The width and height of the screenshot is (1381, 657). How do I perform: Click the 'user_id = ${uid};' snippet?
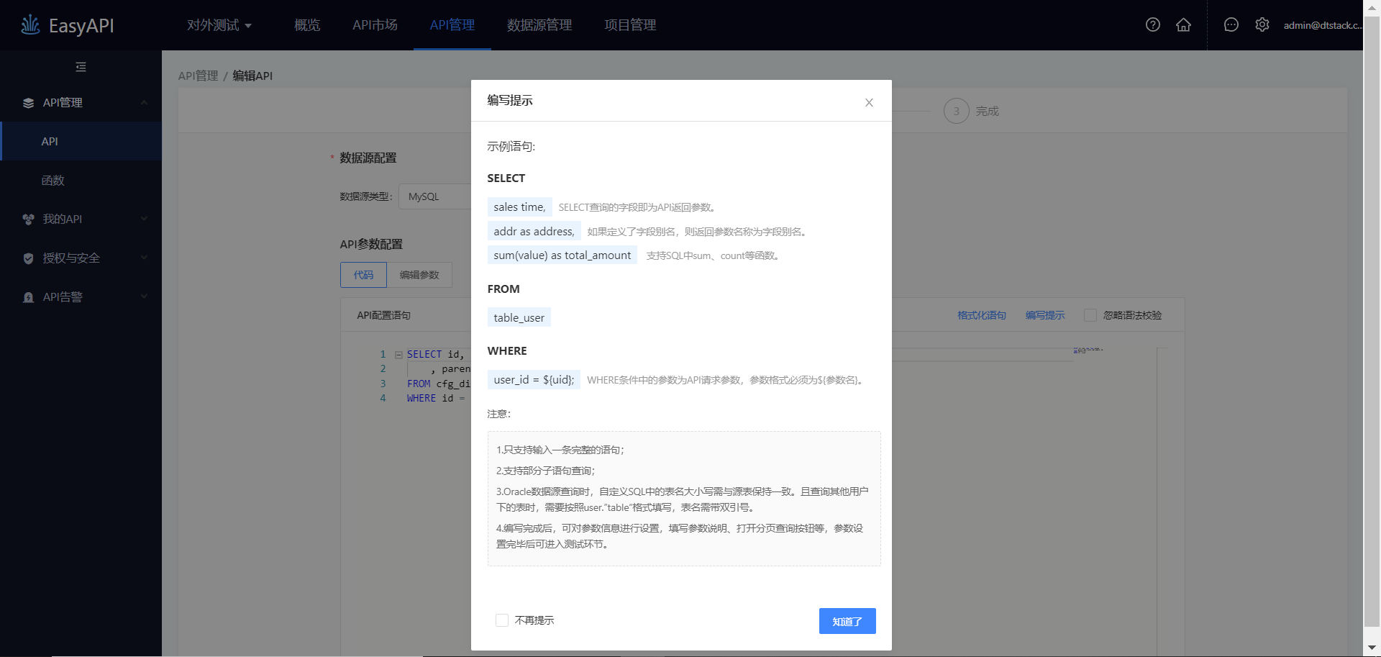[x=534, y=379]
